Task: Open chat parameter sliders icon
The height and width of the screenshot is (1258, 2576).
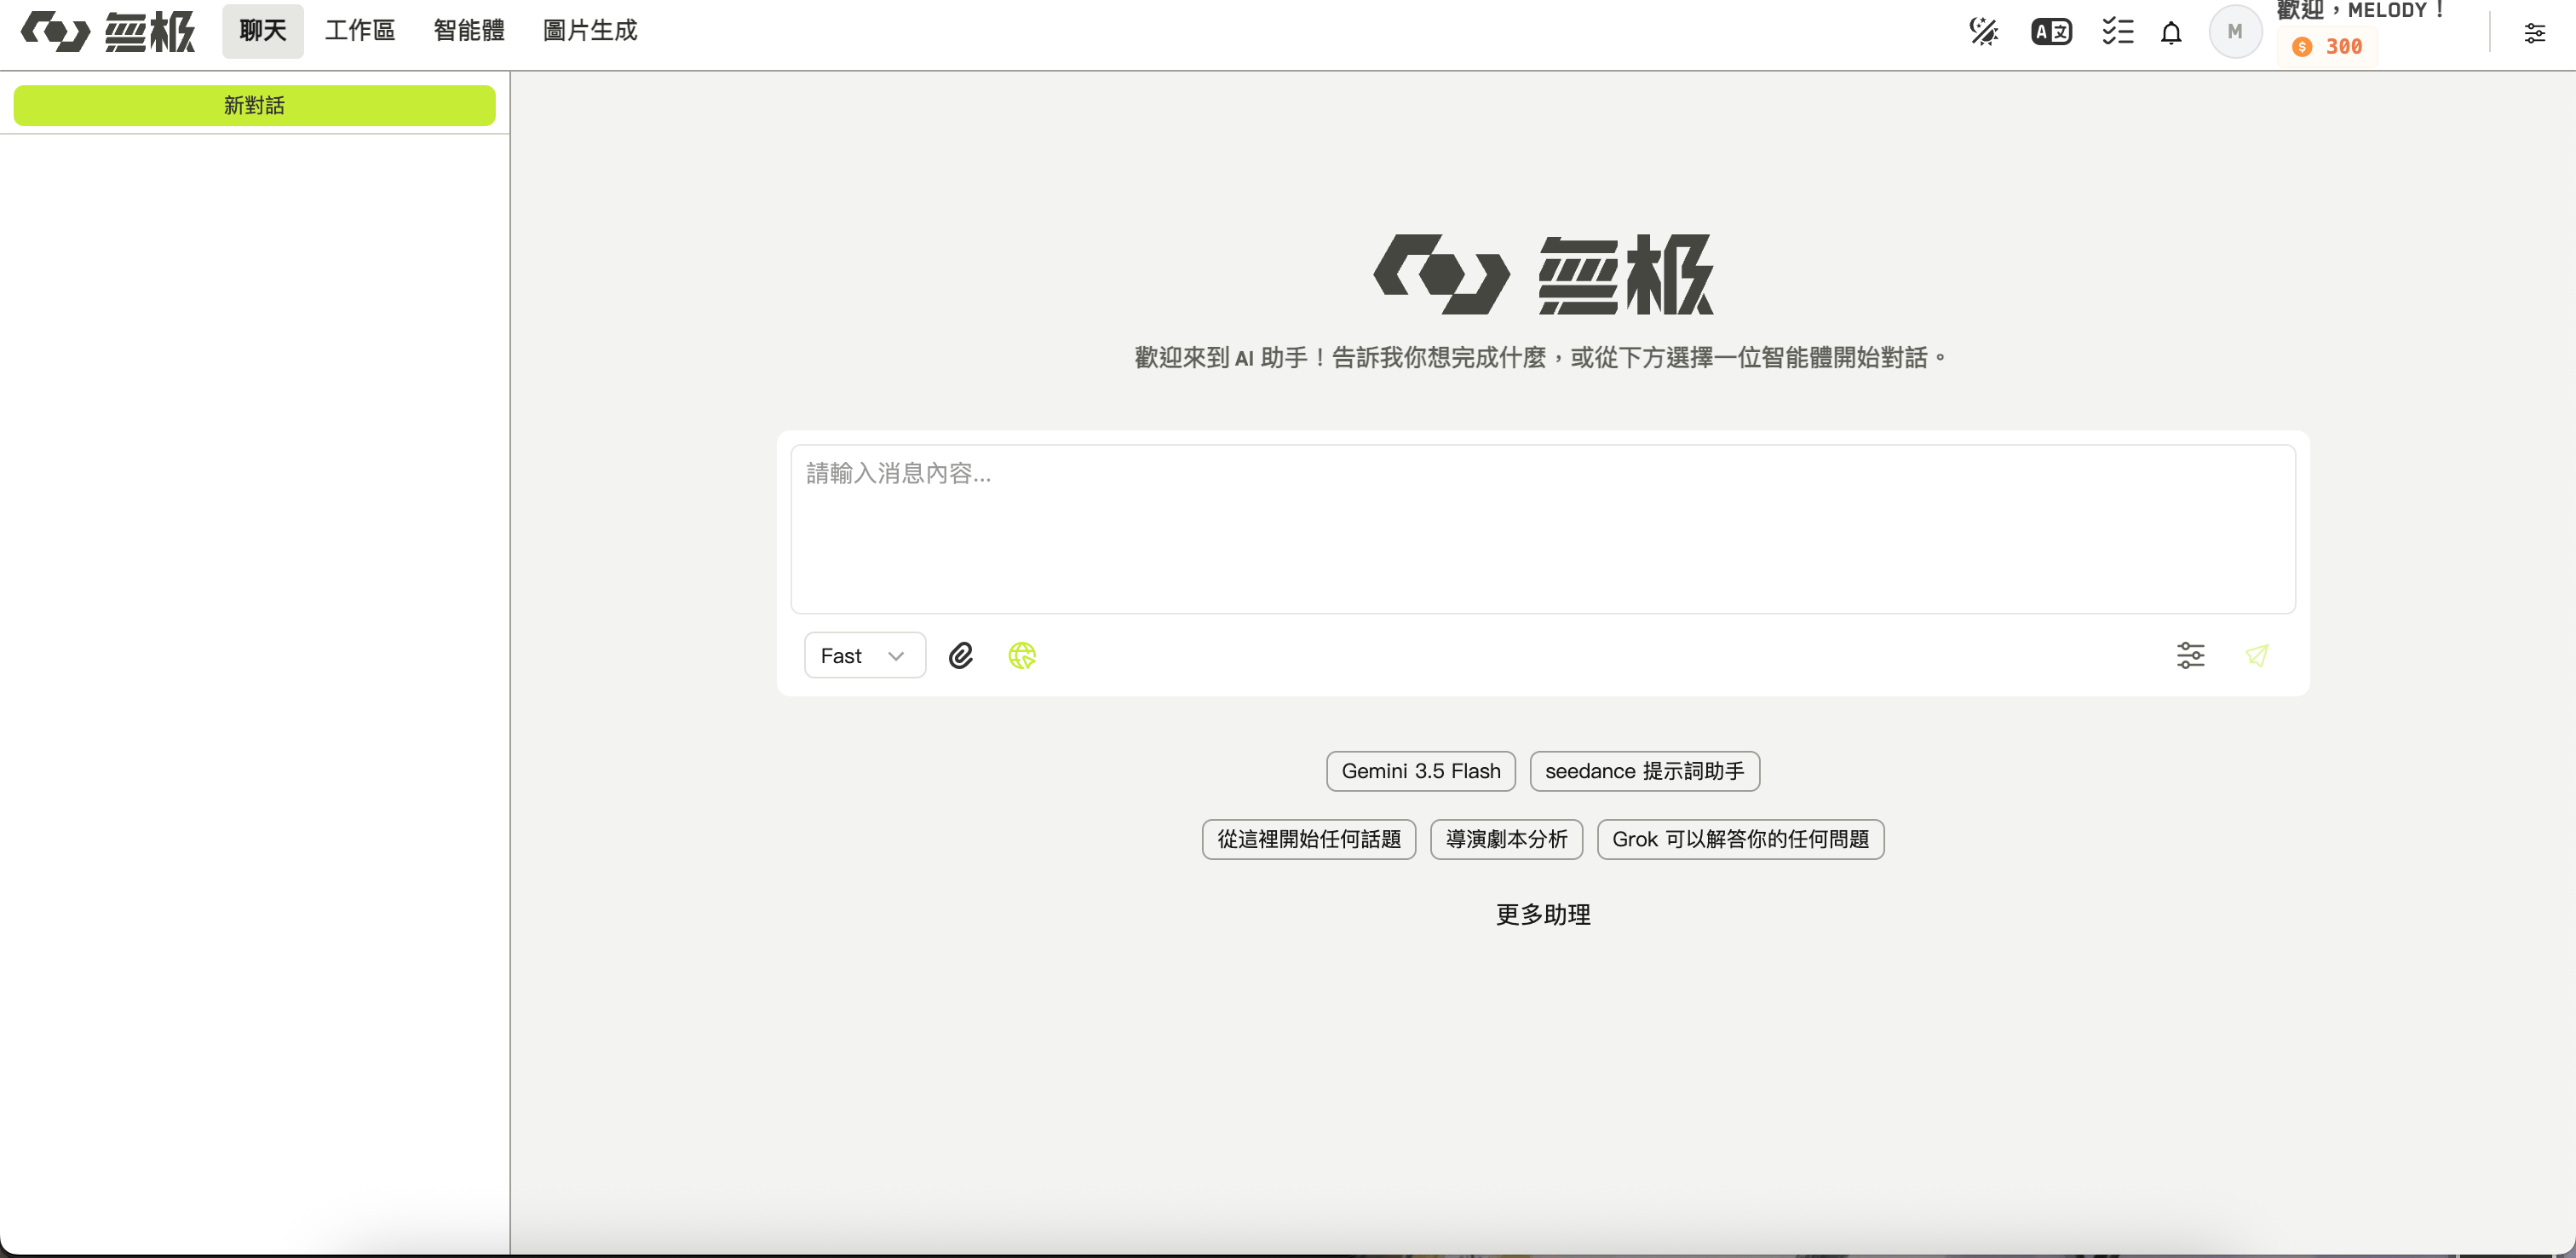Action: 2191,655
